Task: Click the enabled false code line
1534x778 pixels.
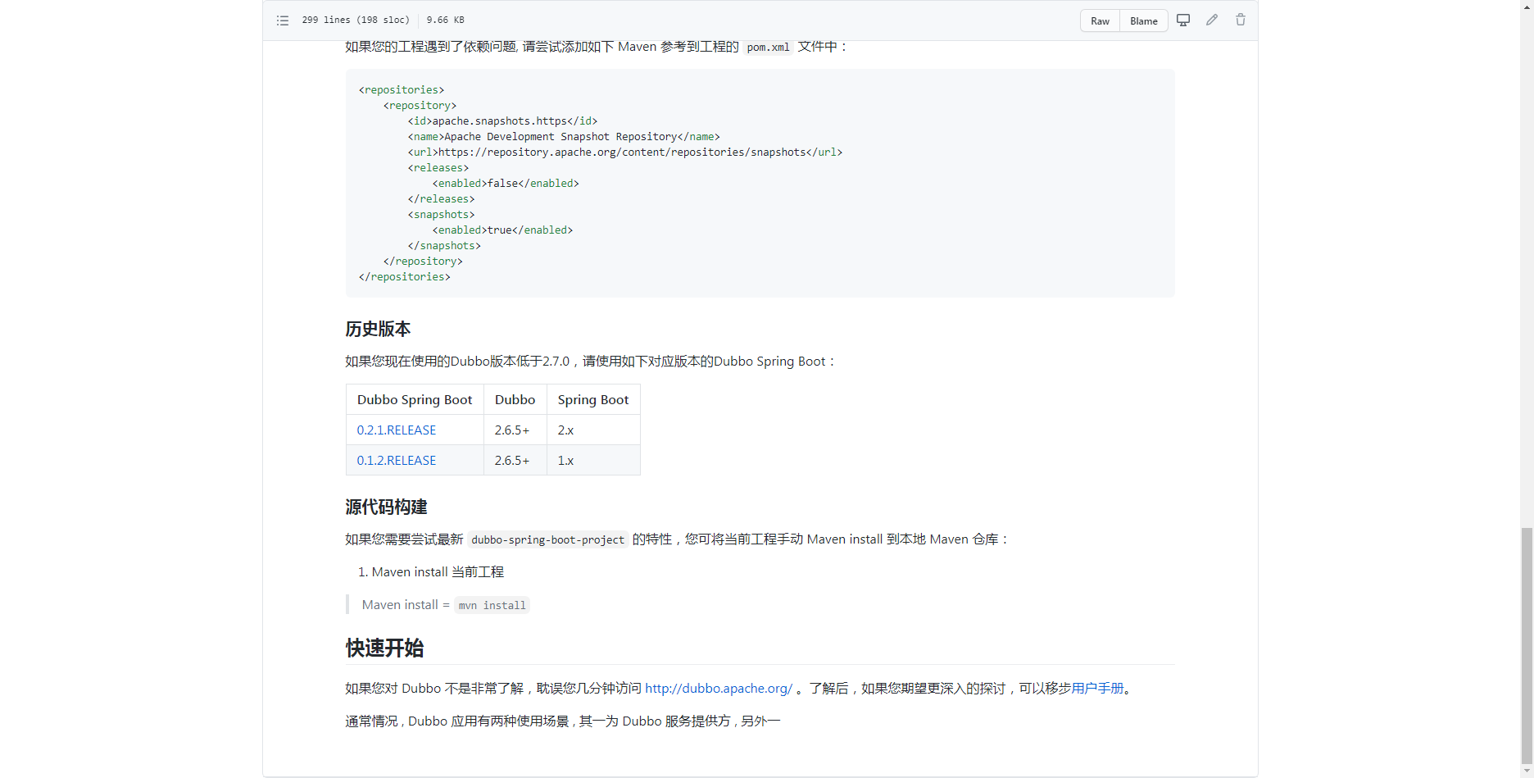Action: (506, 183)
